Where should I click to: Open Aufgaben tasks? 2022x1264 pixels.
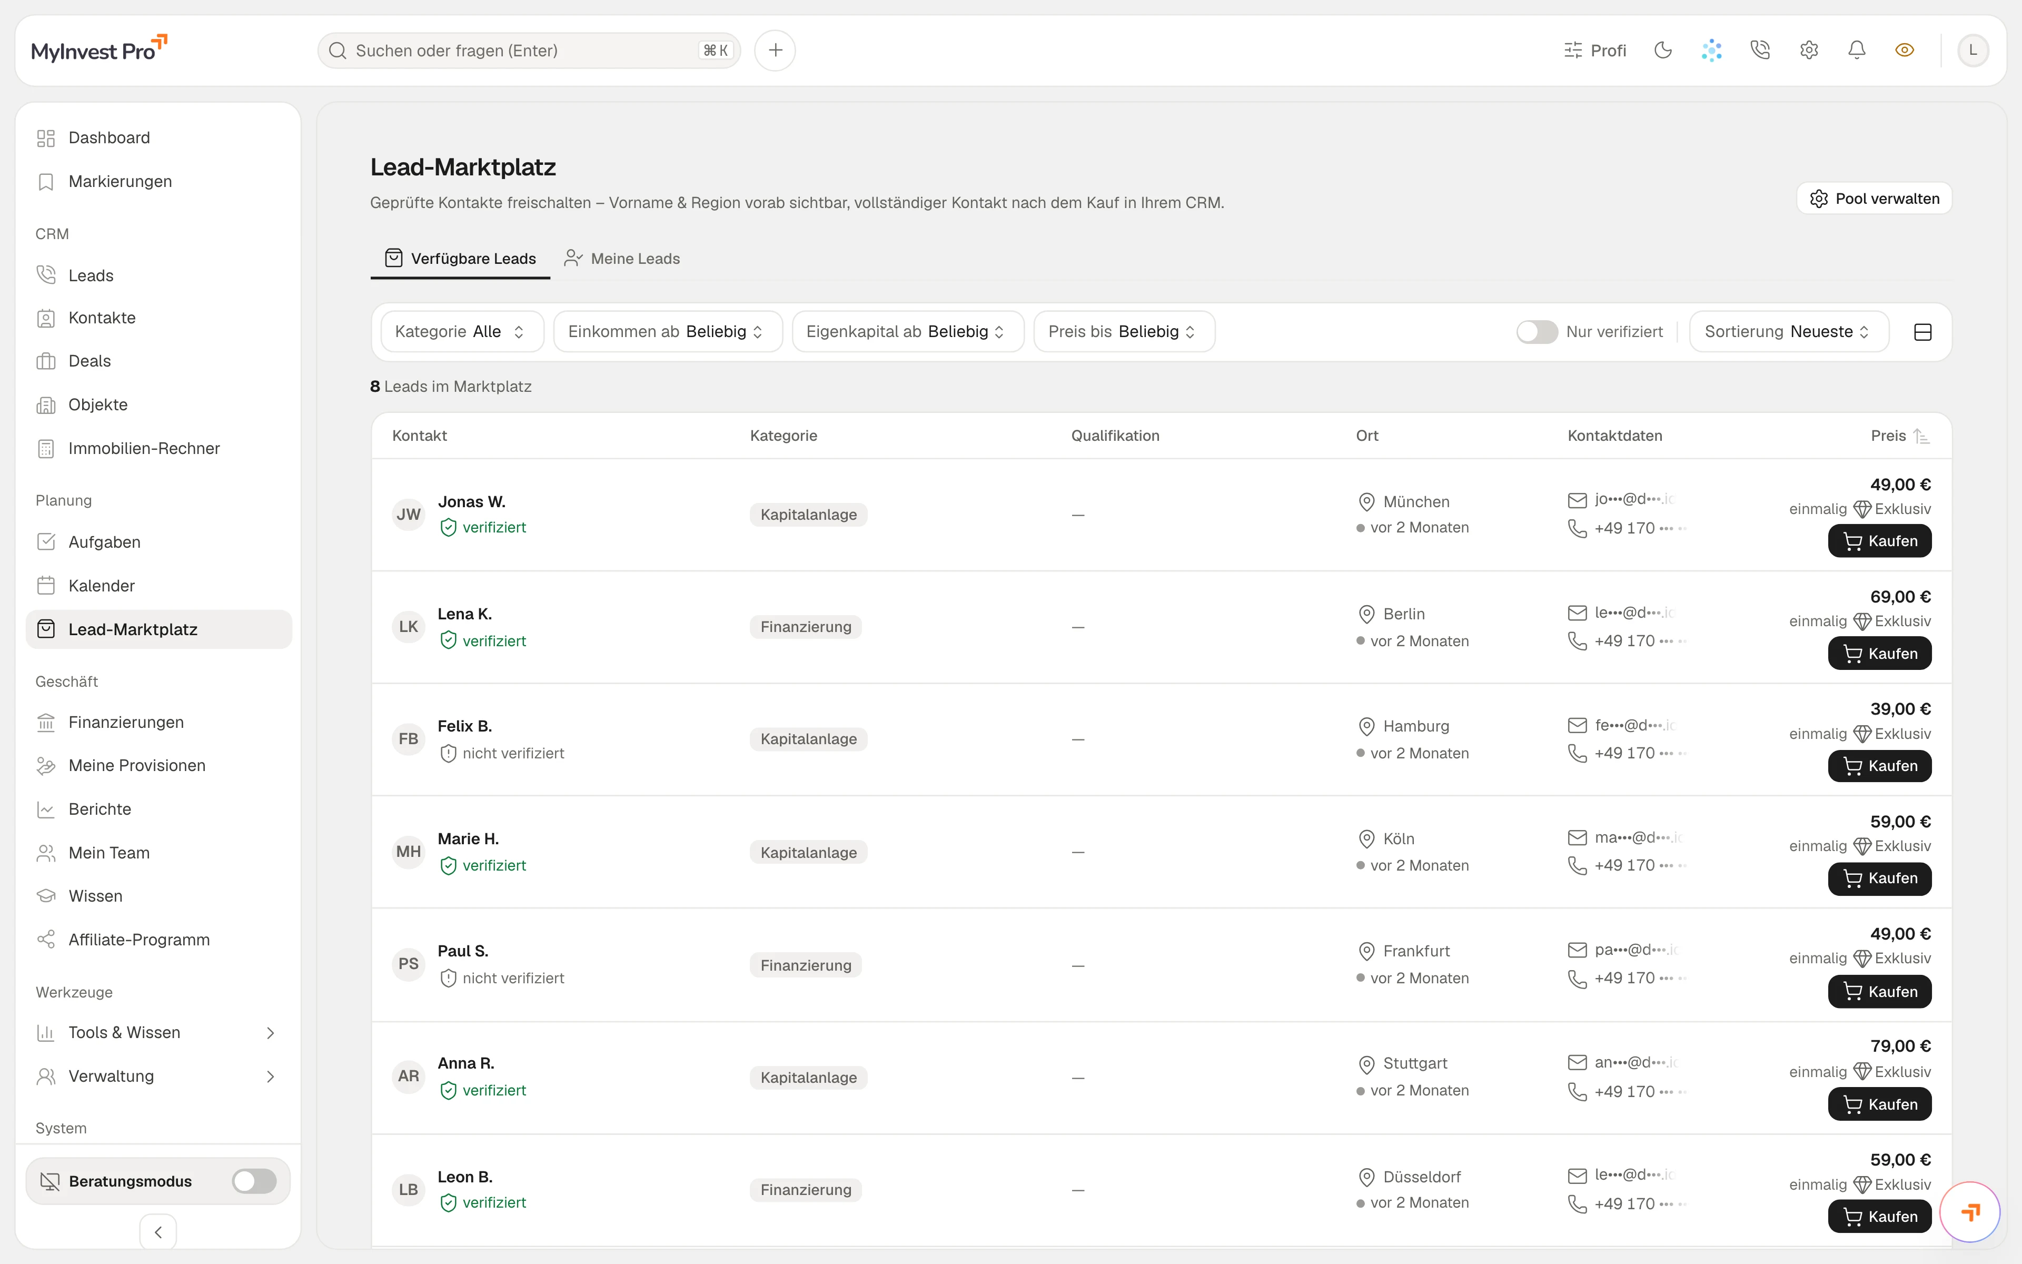point(158,542)
